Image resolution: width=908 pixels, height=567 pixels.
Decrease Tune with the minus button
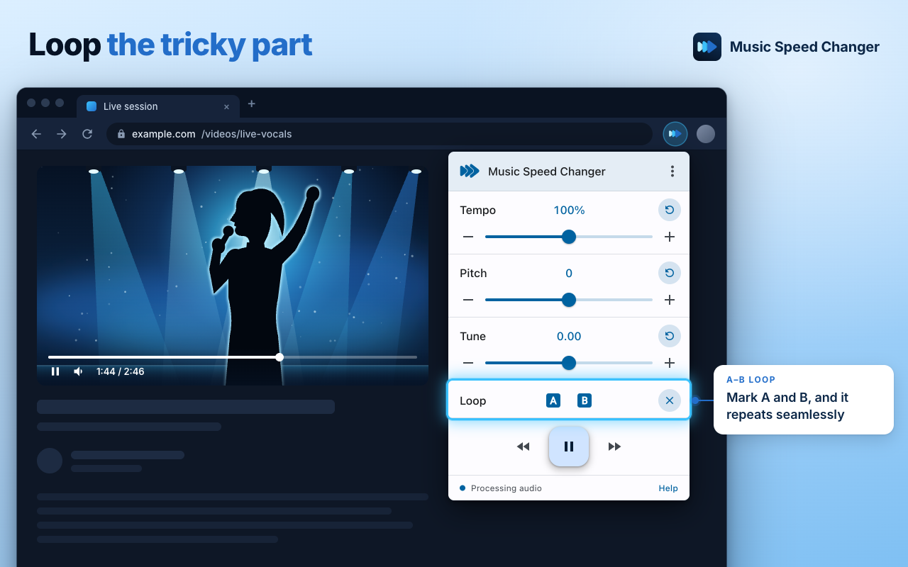point(468,363)
